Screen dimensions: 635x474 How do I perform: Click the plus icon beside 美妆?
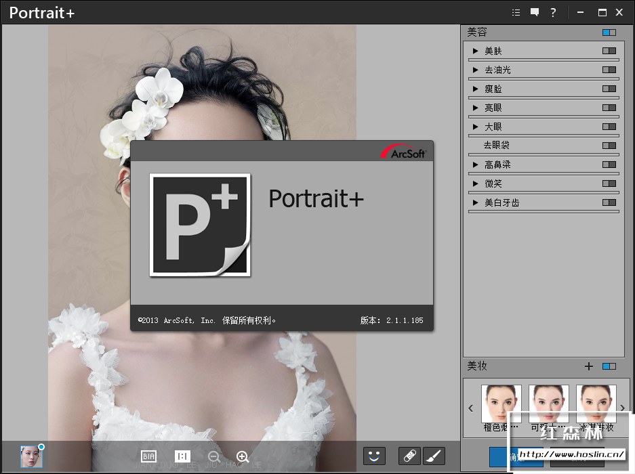[x=589, y=366]
